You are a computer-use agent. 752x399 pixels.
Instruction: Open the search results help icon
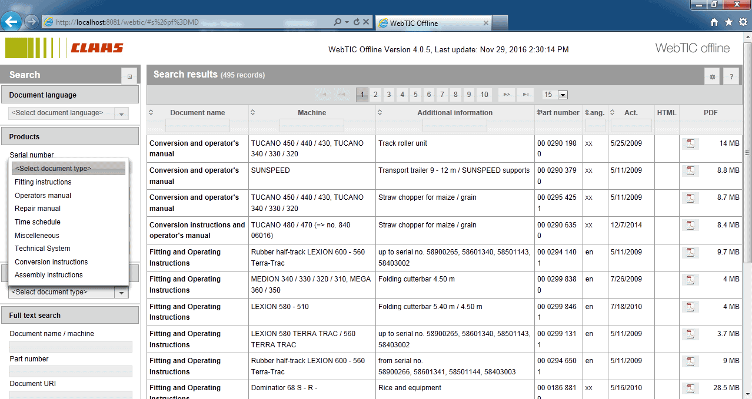coord(731,76)
